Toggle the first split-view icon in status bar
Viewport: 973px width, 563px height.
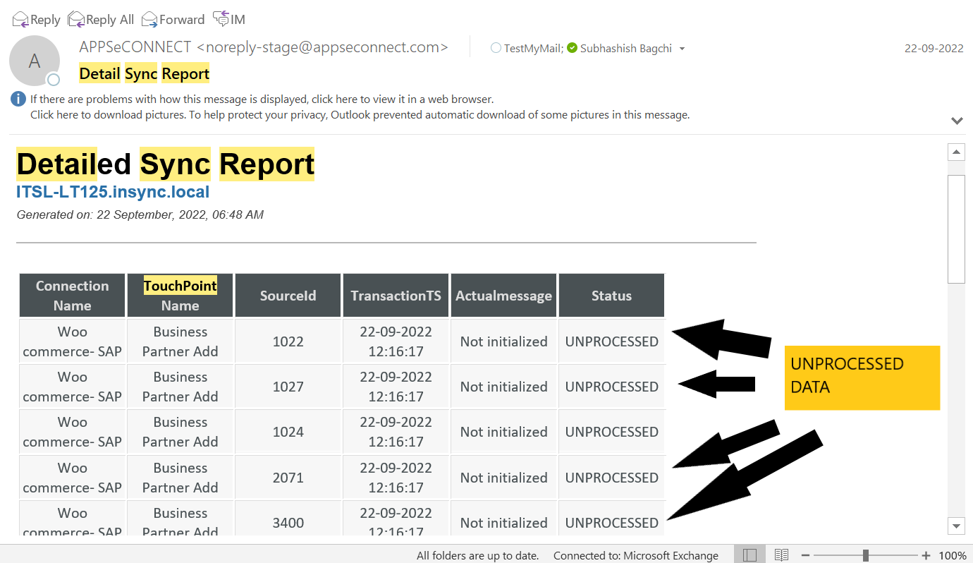pos(750,554)
